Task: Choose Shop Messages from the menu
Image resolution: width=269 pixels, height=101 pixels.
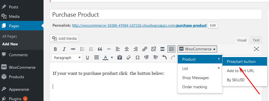Action: (200, 78)
